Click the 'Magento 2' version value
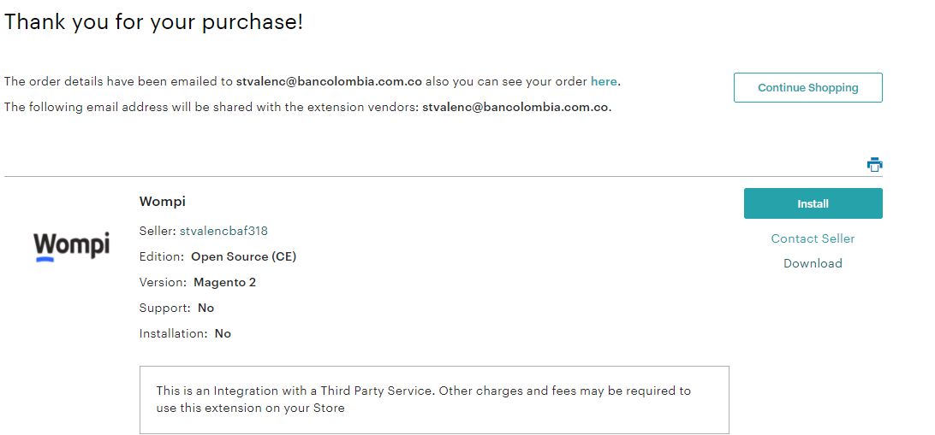Viewport: 935px width, 435px height. tap(224, 282)
